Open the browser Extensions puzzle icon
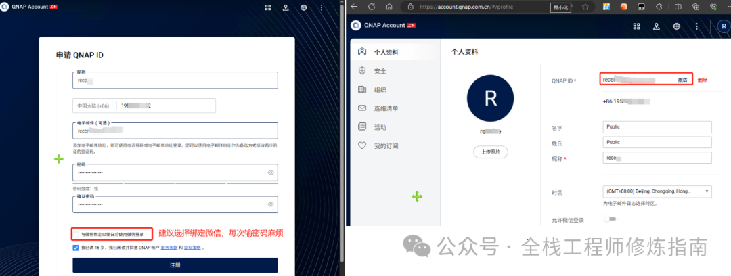 (x=659, y=7)
